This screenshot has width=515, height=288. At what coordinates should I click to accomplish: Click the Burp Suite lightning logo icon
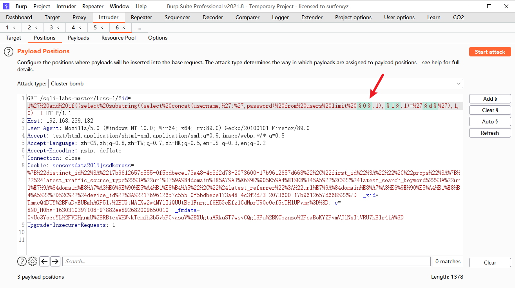pyautogui.click(x=6, y=6)
